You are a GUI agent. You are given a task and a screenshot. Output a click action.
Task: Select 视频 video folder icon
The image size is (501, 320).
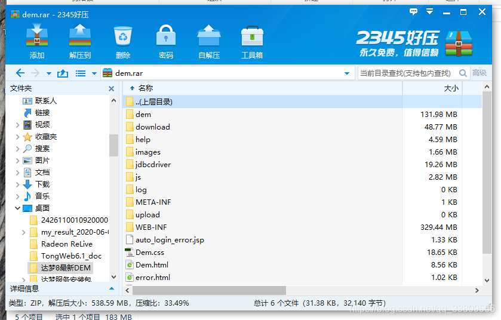pos(27,125)
